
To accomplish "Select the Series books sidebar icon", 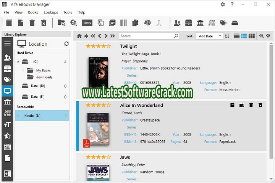I will 7,114.
